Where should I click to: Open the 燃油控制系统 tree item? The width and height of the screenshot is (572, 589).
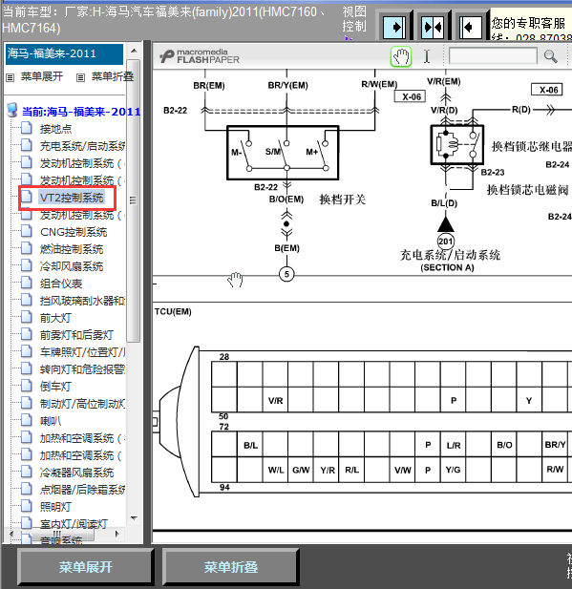click(x=72, y=249)
